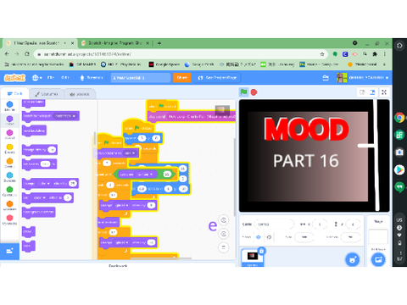The width and height of the screenshot is (407, 305).
Task: Click the See Project Page button
Action: [217, 78]
